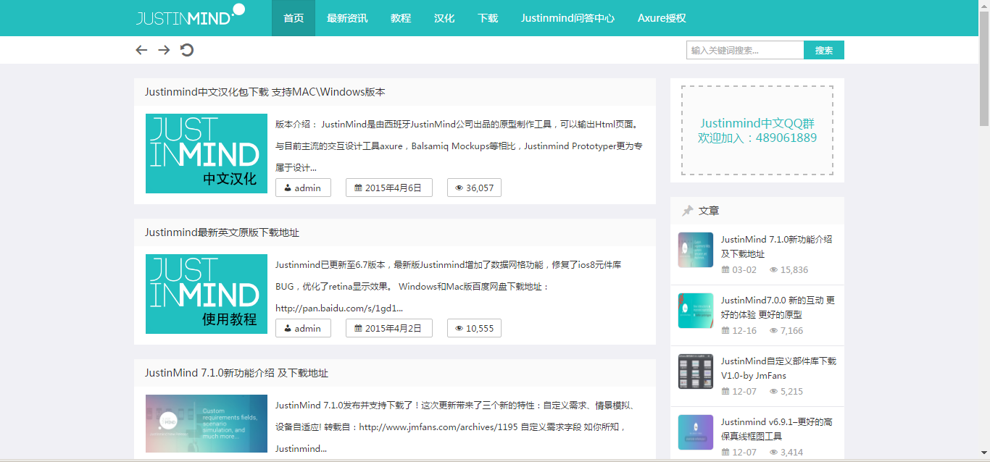Click the 2015年4月6日 date tag
The width and height of the screenshot is (990, 462).
[389, 188]
